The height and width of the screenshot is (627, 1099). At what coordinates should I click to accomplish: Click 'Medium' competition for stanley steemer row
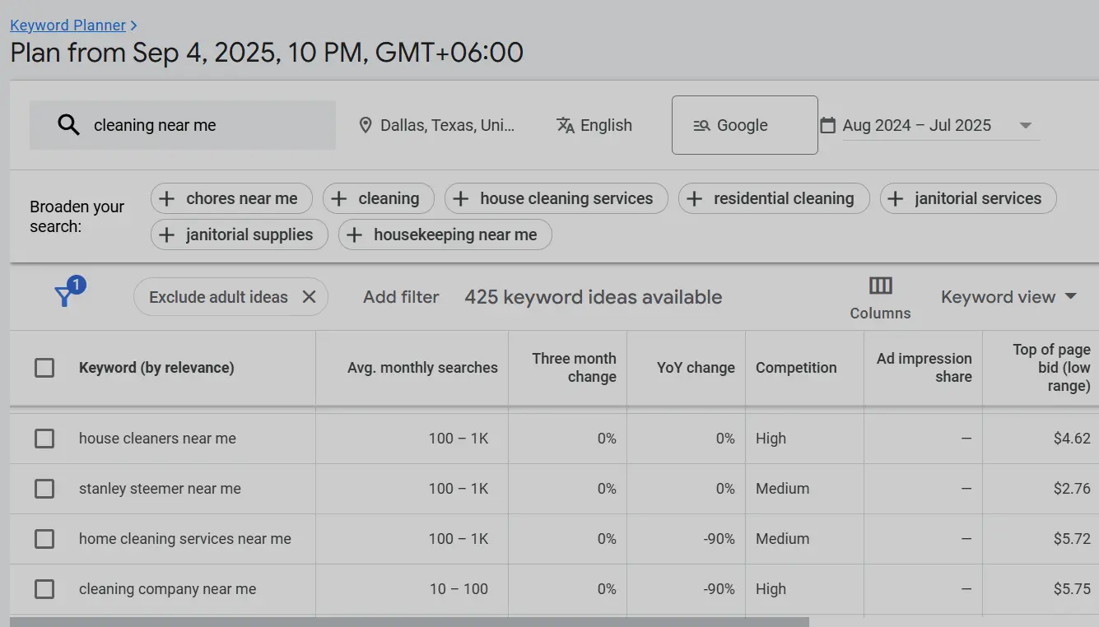click(x=782, y=489)
